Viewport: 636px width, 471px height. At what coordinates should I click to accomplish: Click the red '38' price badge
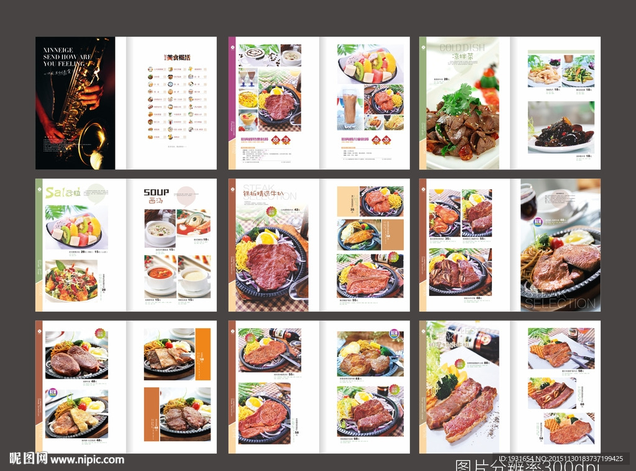(386, 140)
